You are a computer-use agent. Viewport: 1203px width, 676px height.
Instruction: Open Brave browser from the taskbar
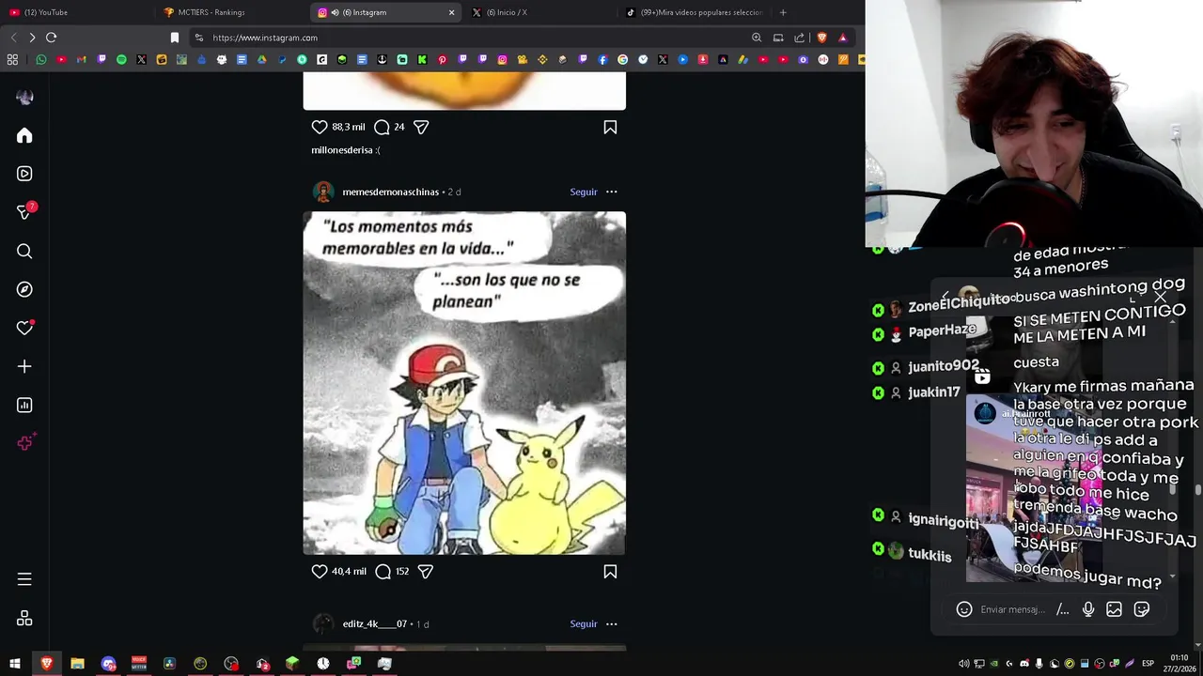coord(46,664)
